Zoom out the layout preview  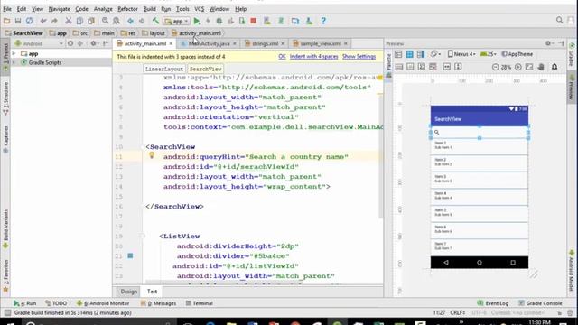(496, 67)
